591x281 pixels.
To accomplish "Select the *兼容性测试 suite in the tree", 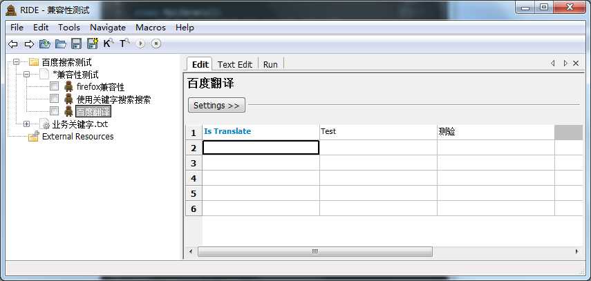I will pyautogui.click(x=76, y=74).
